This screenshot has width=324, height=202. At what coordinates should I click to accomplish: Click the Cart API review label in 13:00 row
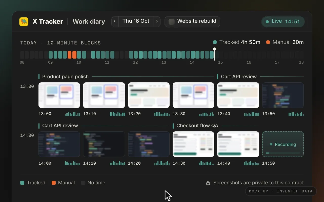point(239,77)
